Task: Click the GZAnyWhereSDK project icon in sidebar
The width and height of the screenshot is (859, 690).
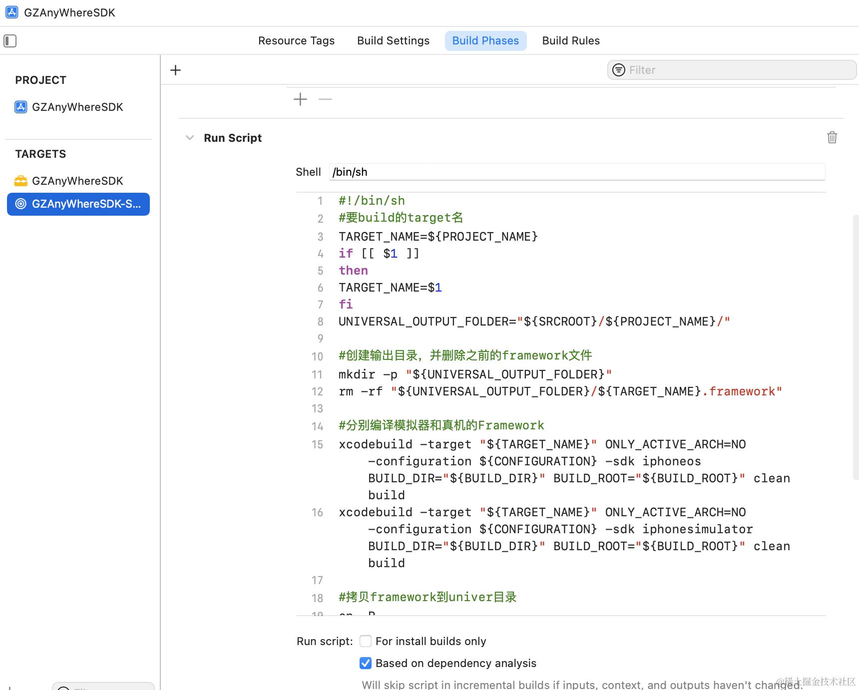Action: click(21, 107)
